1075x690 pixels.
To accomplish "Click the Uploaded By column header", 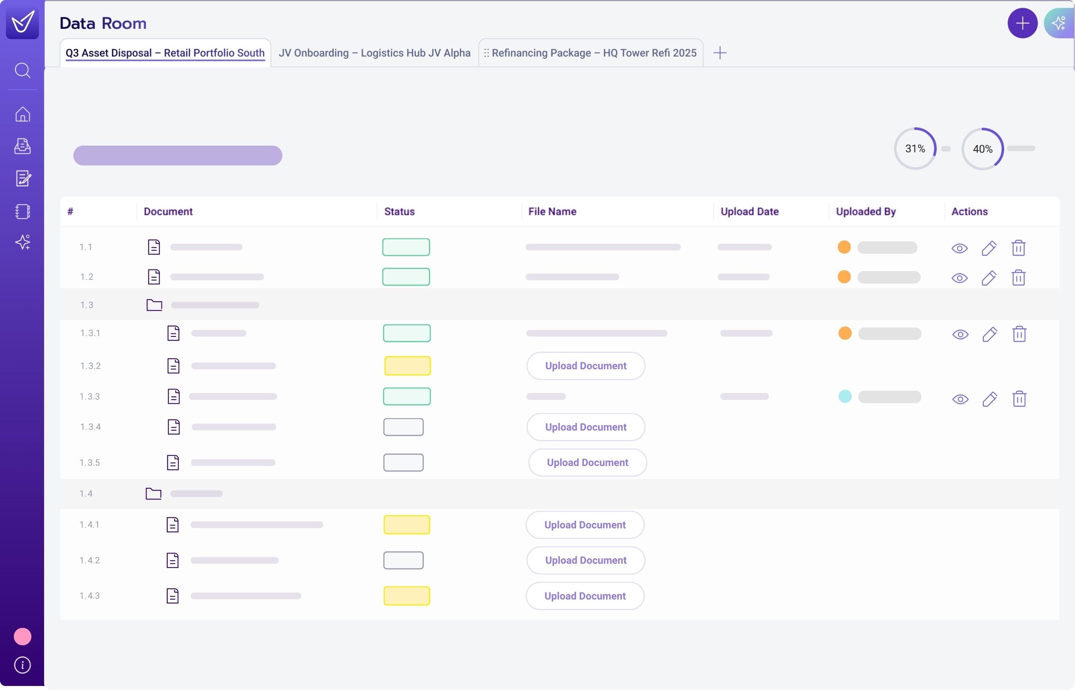I will tap(866, 212).
